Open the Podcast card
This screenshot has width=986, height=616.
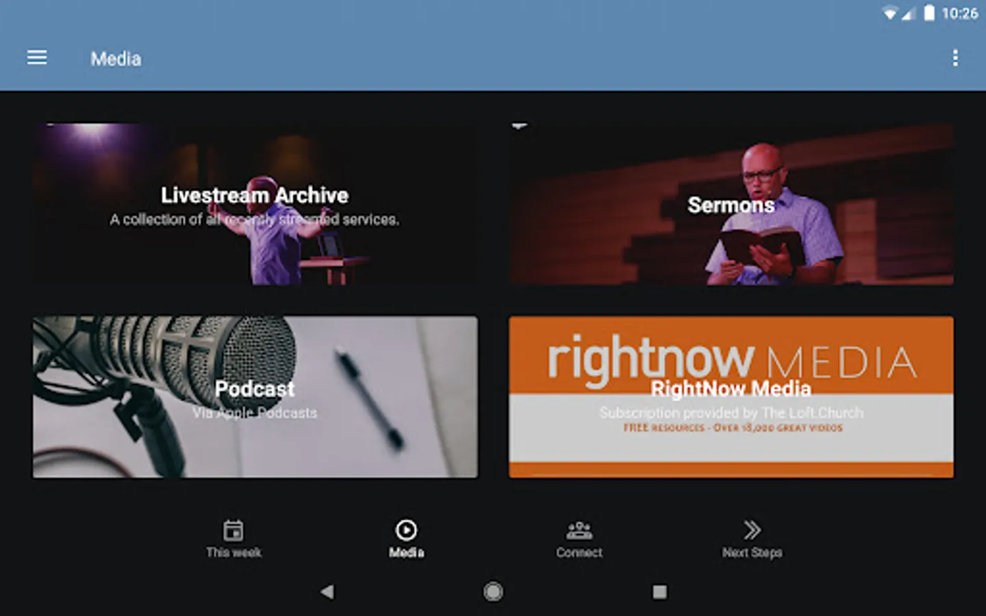[x=255, y=397]
